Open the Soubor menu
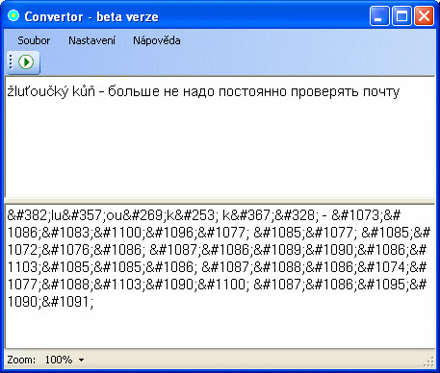 coord(34,40)
